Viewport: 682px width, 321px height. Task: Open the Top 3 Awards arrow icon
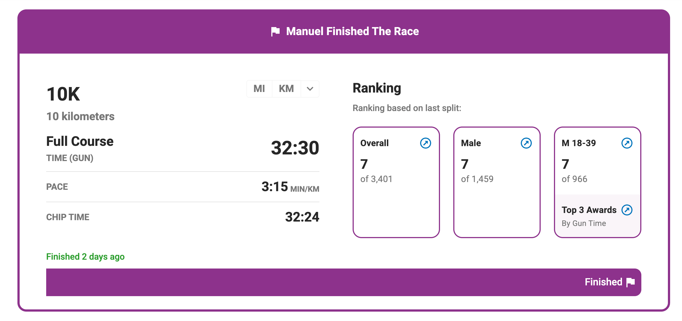pyautogui.click(x=627, y=210)
